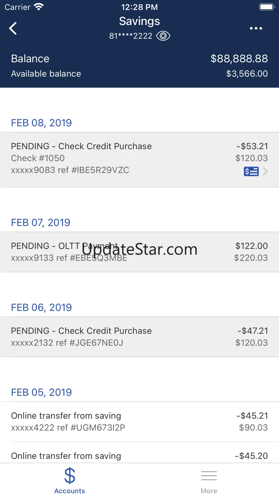Tap the Available balance $3,566.00 amount

247,74
